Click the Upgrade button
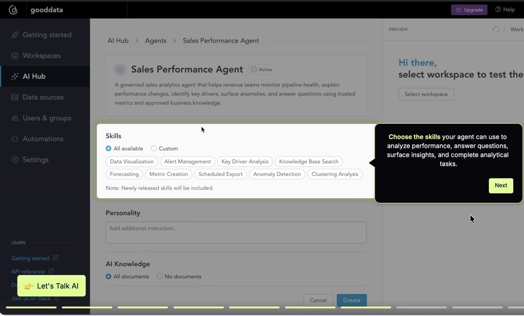This screenshot has width=524, height=316. (x=469, y=10)
